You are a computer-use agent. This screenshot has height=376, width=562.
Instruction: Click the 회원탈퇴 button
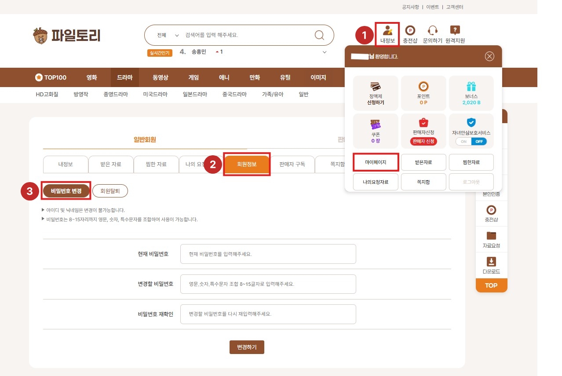110,191
